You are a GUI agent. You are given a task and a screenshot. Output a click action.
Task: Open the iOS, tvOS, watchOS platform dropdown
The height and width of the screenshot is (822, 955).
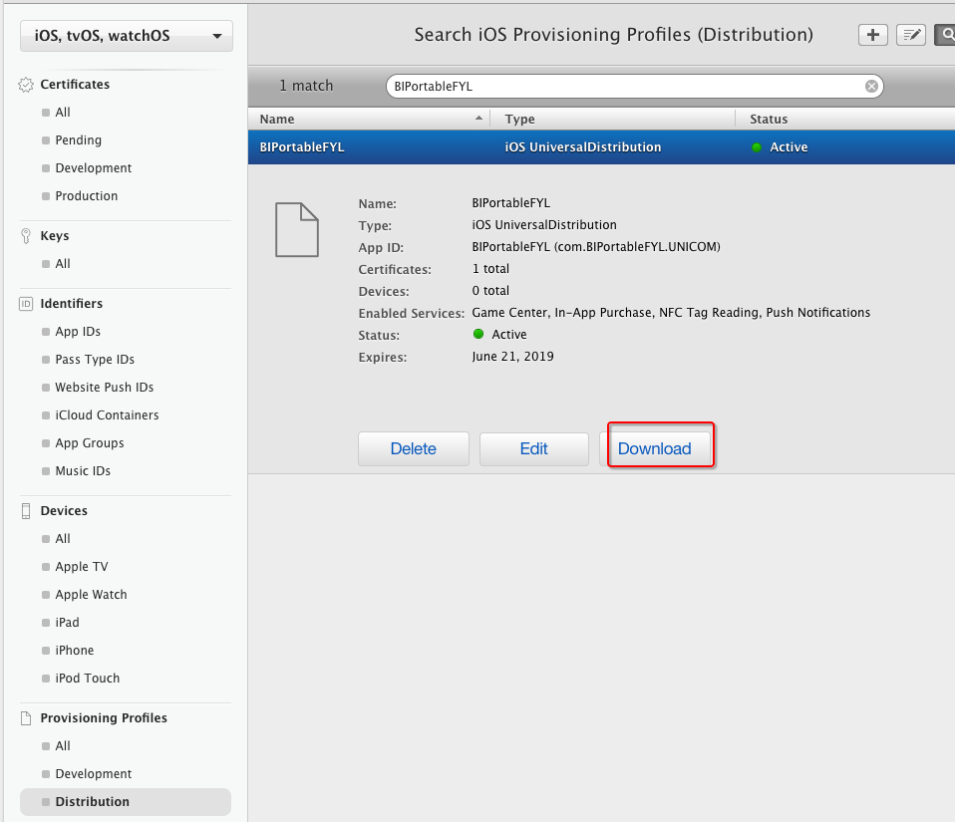click(126, 36)
